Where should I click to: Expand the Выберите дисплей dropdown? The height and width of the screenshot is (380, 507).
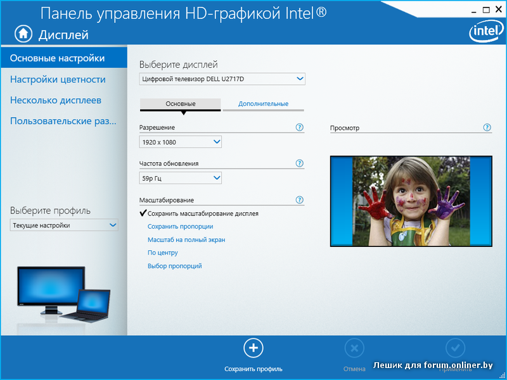tap(222, 79)
